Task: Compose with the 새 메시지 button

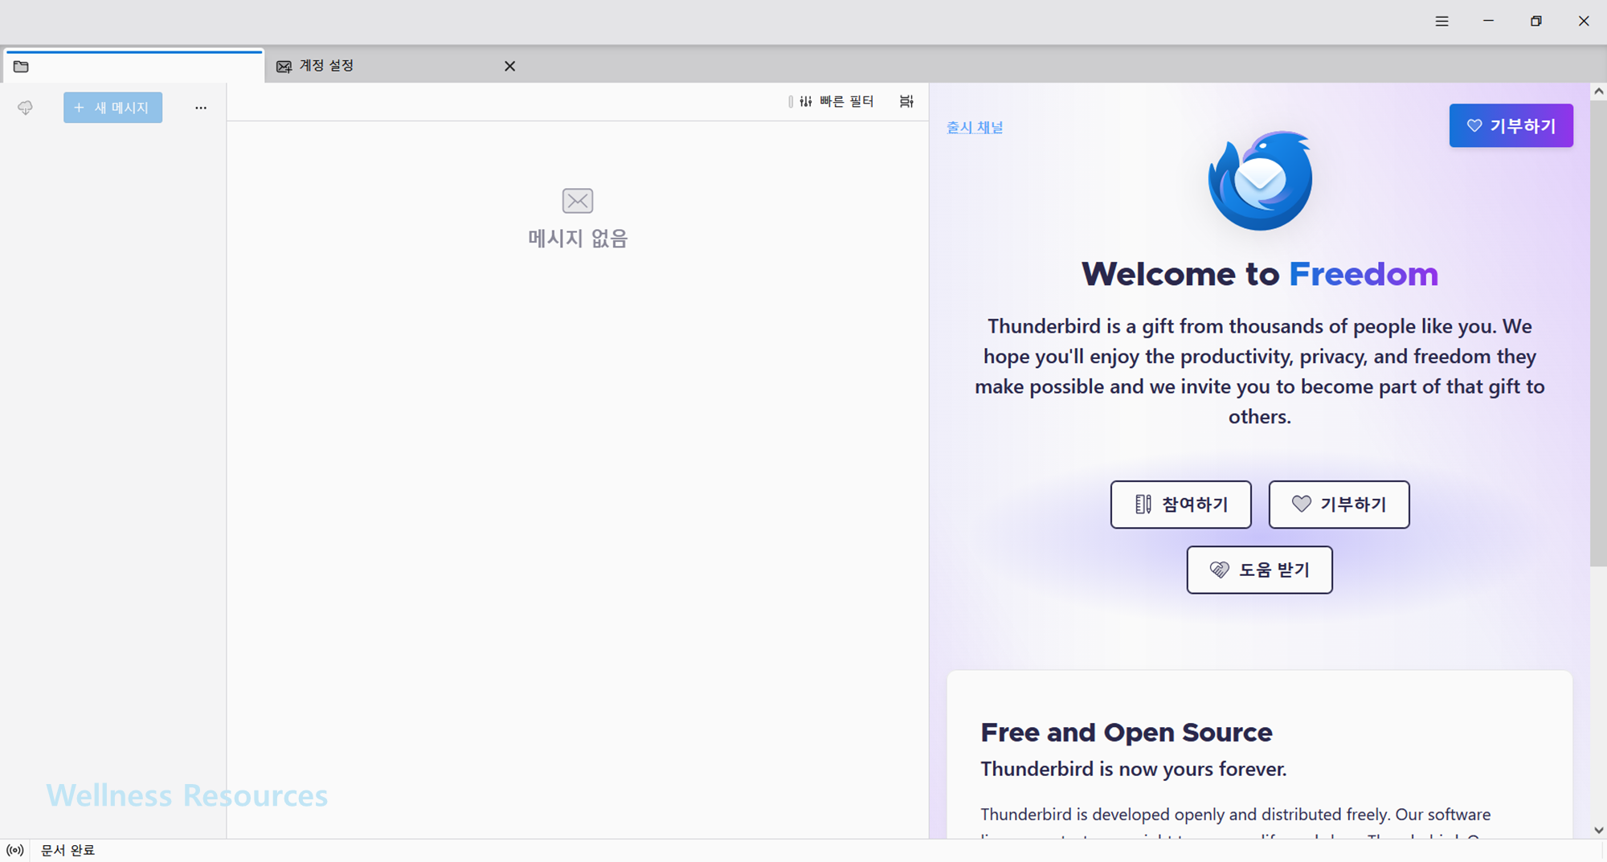Action: click(x=112, y=108)
